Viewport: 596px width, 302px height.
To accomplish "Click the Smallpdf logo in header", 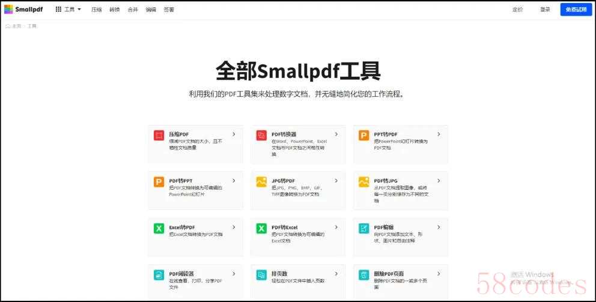I will pyautogui.click(x=23, y=10).
